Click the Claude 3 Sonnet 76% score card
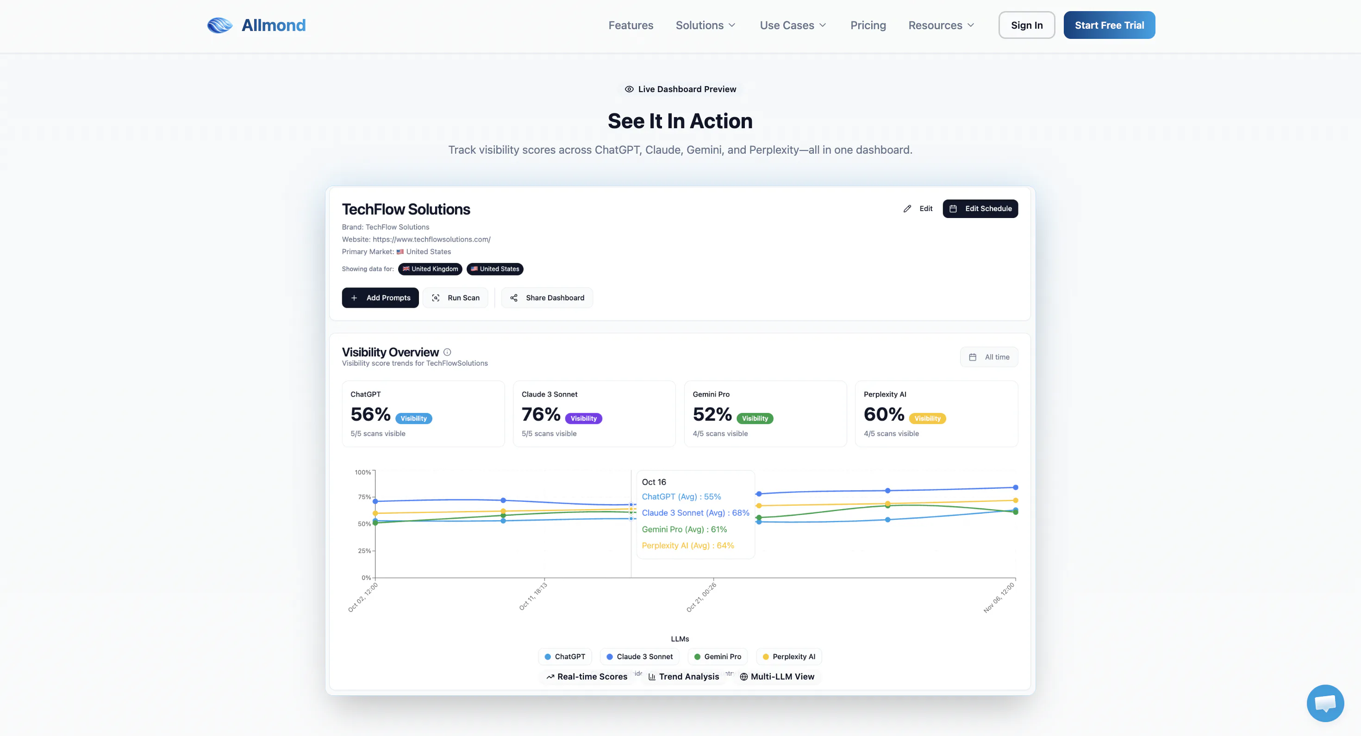The height and width of the screenshot is (736, 1361). (x=594, y=414)
